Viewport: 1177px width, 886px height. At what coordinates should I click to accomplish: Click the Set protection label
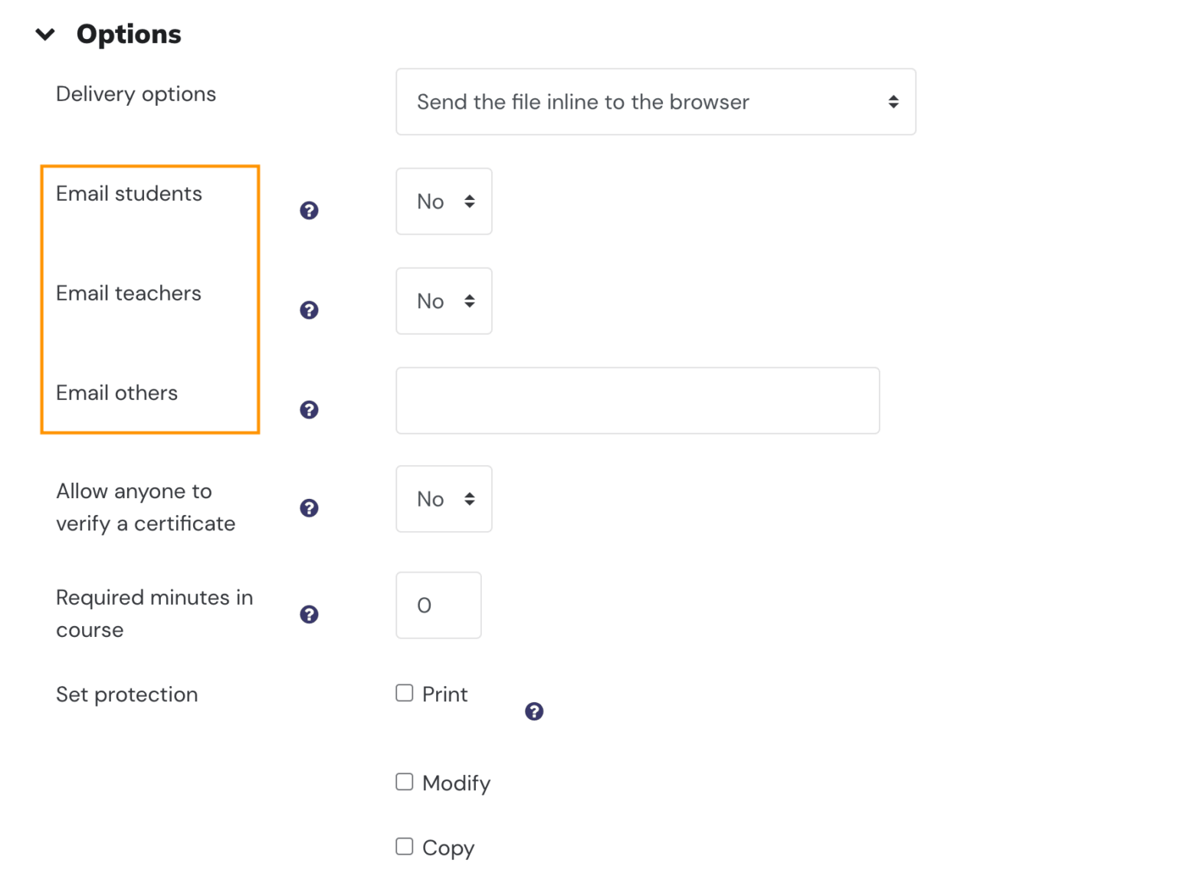[x=126, y=694]
